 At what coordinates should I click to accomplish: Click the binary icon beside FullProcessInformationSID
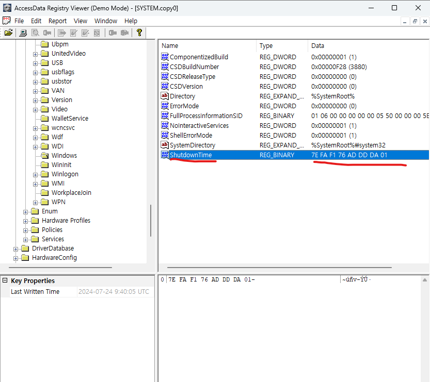pos(165,115)
